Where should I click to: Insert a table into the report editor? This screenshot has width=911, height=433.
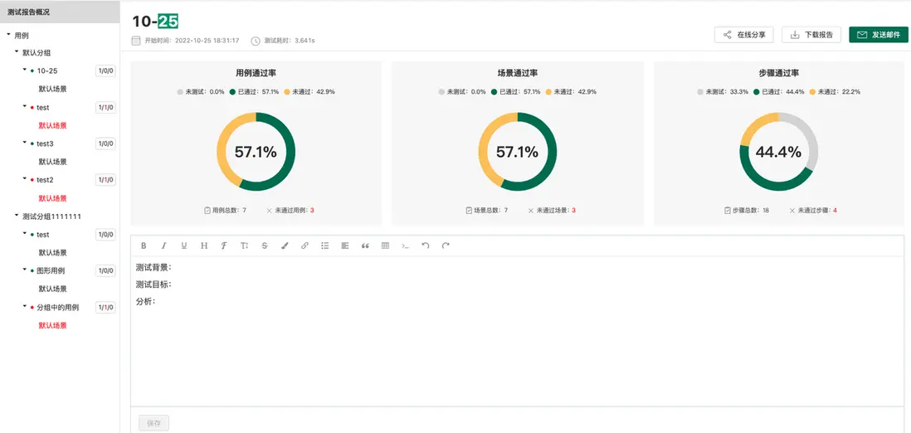(x=385, y=246)
